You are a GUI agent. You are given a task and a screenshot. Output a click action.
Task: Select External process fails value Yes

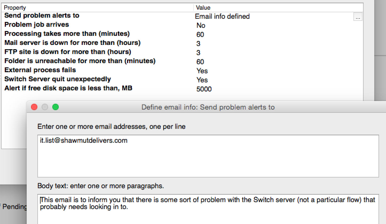(202, 71)
